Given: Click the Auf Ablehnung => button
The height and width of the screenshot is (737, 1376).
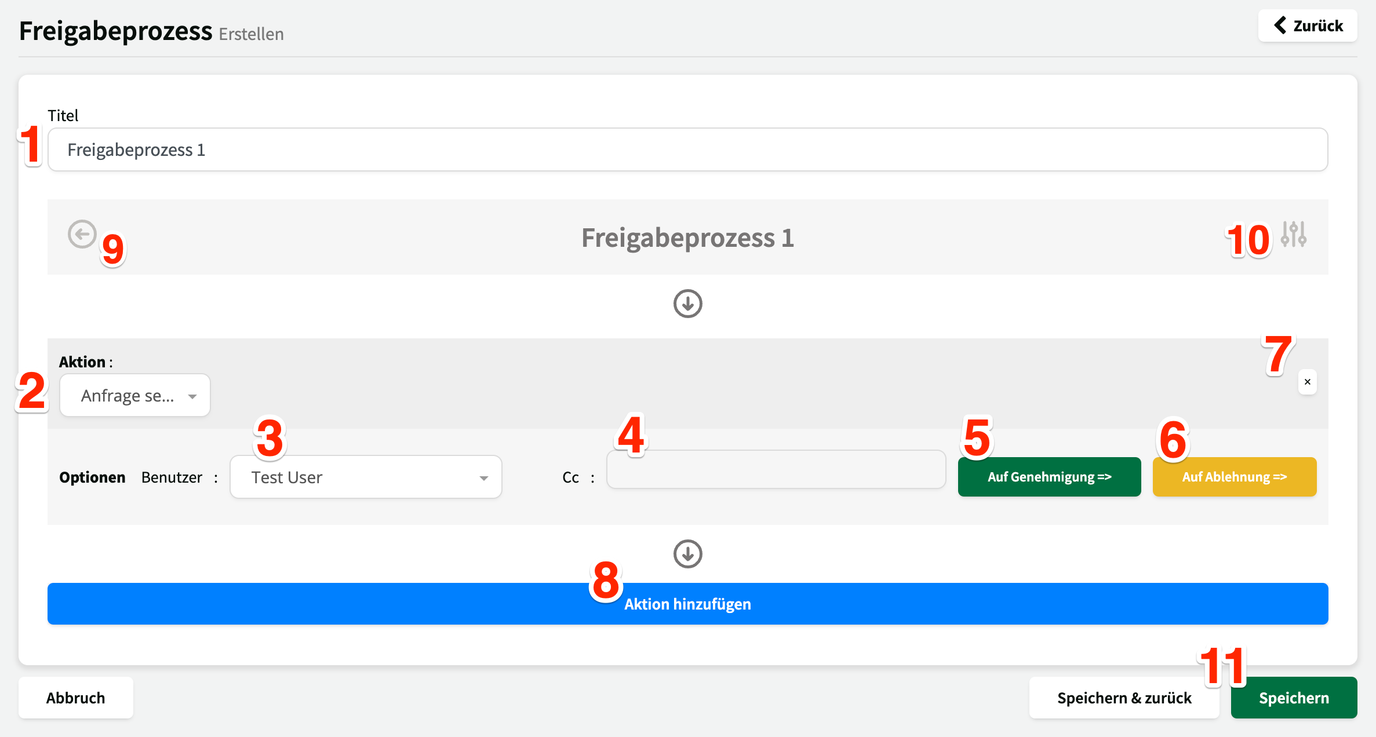Looking at the screenshot, I should pyautogui.click(x=1235, y=477).
